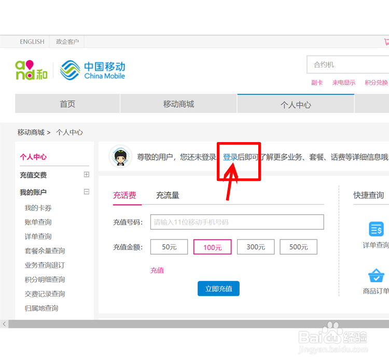The width and height of the screenshot is (389, 363).
Task: Click the China Mobile logo
Action: pos(92,70)
